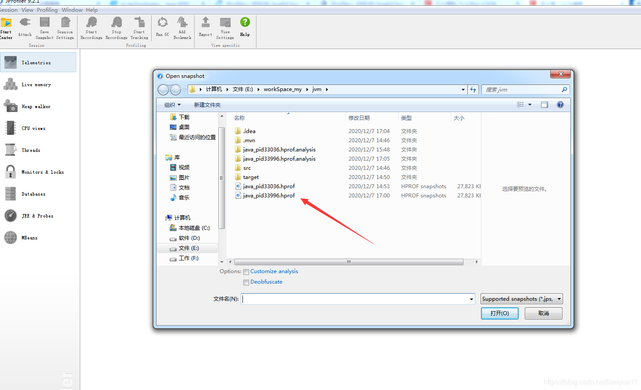This screenshot has height=390, width=641.
Task: Click the search magnifier icon
Action: (x=564, y=90)
